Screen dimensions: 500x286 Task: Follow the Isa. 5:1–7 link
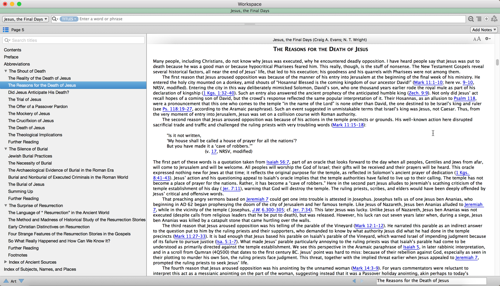(227, 242)
